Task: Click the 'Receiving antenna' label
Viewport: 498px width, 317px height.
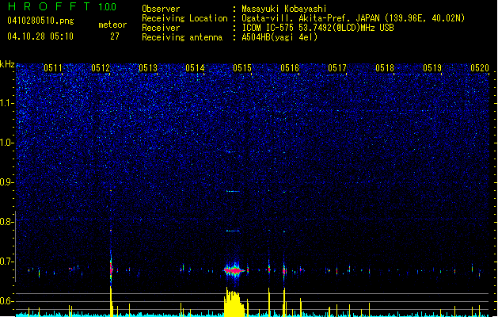Action: 182,37
